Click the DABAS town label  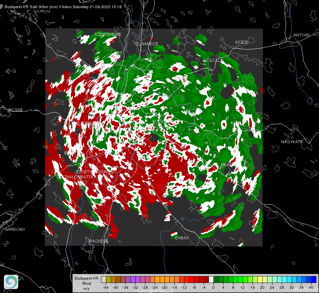tap(182, 238)
